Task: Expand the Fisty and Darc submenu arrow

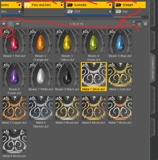Action: 62,5
